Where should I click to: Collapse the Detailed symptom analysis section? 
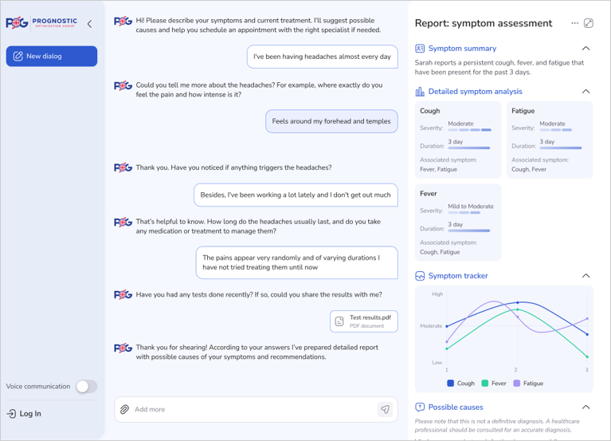click(586, 92)
